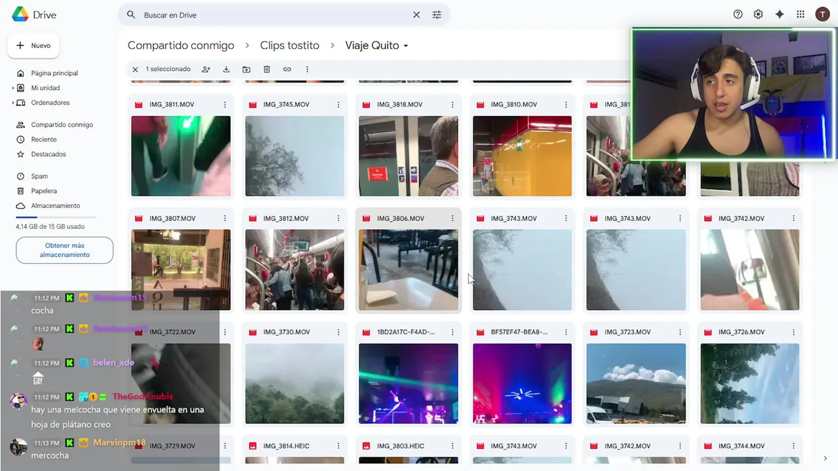Open Reciente in sidebar
This screenshot has height=471, width=838.
point(44,139)
